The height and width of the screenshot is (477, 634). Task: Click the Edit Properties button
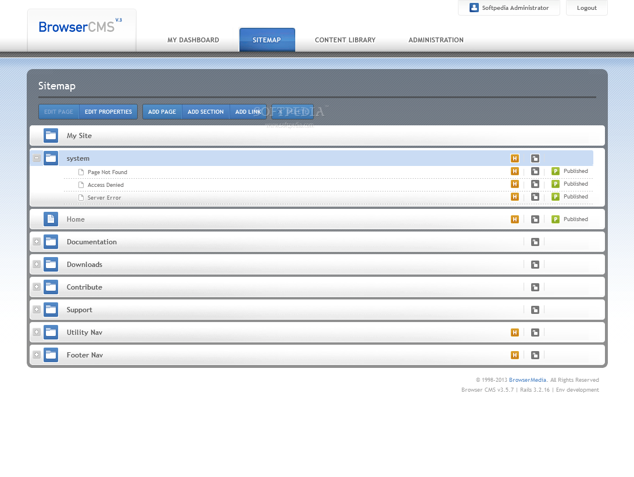pos(108,112)
